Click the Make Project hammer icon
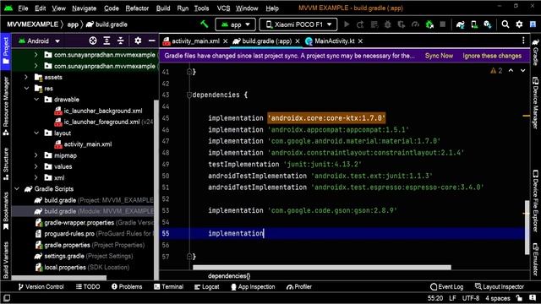 coord(205,24)
